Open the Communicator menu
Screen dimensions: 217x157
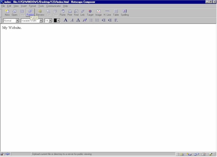(x=54, y=6)
